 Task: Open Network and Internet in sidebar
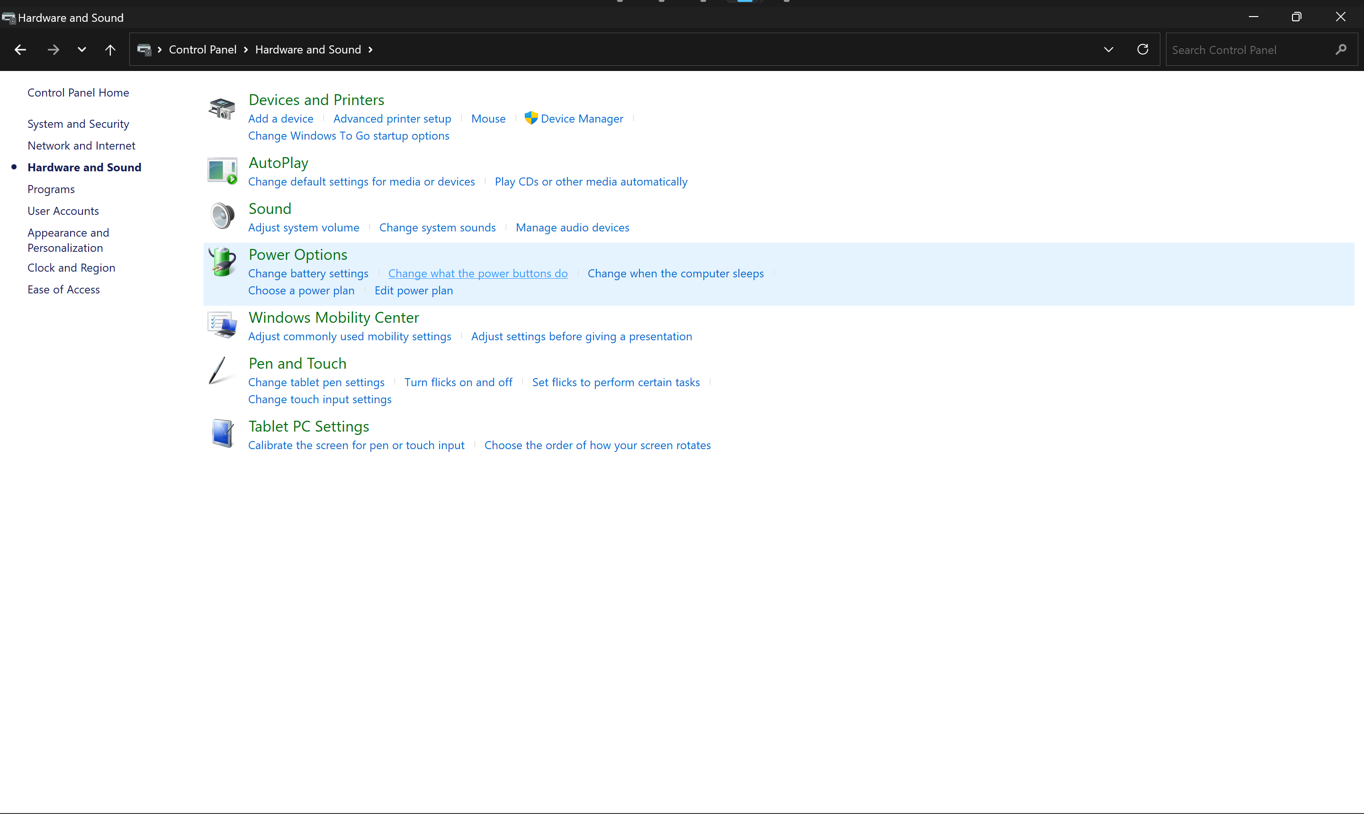tap(81, 146)
